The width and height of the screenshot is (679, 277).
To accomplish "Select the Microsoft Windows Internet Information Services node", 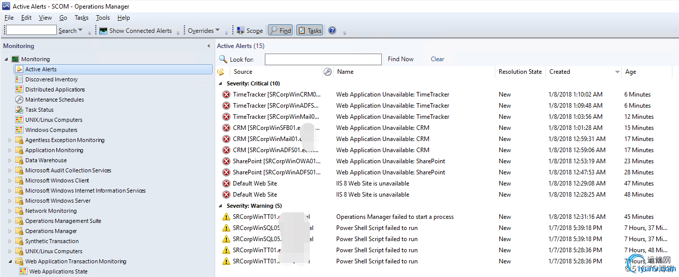I will [86, 191].
